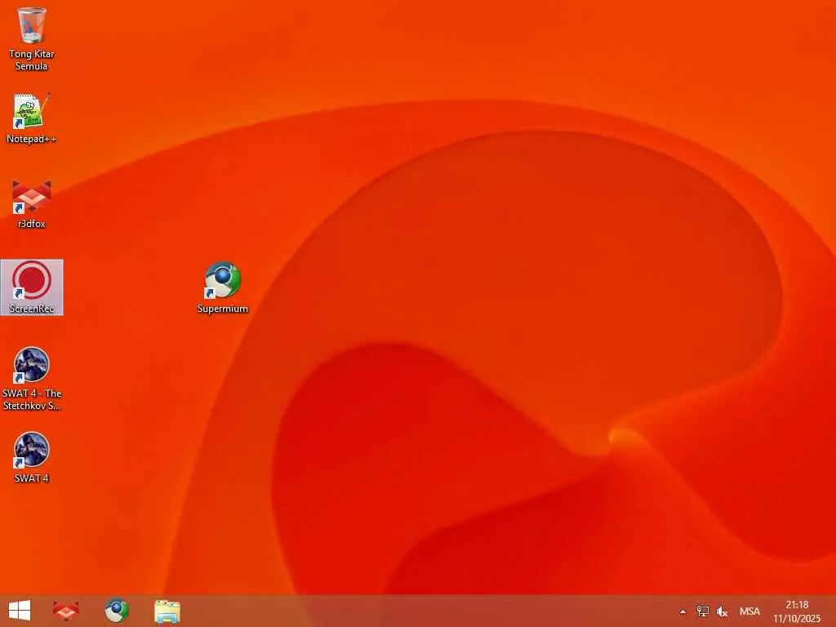Launch Supermium from the taskbar
The width and height of the screenshot is (836, 627).
click(117, 611)
